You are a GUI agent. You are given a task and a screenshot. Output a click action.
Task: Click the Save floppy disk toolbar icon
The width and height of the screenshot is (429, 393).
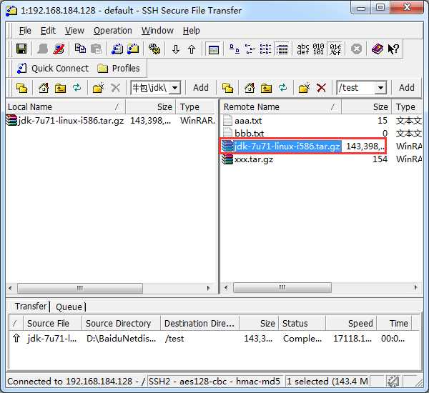point(21,49)
